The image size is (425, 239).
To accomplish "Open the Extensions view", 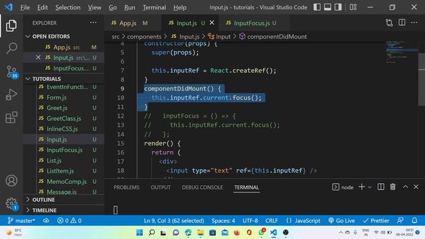I will coord(11,118).
